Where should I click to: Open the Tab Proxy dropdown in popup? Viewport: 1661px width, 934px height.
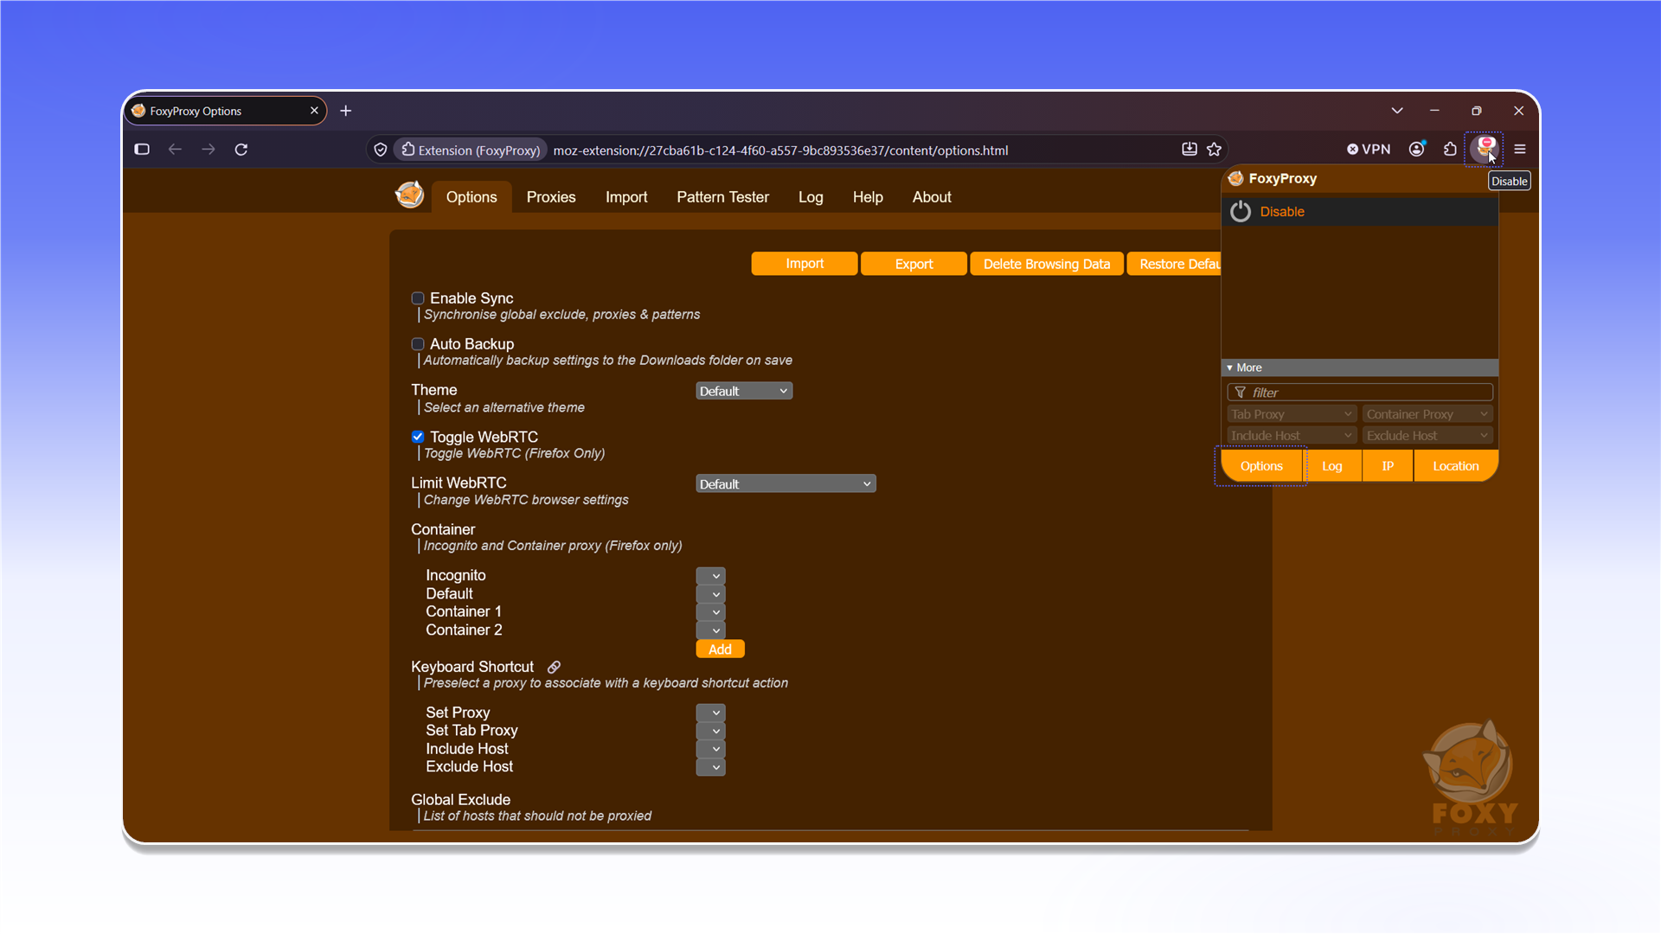point(1291,414)
